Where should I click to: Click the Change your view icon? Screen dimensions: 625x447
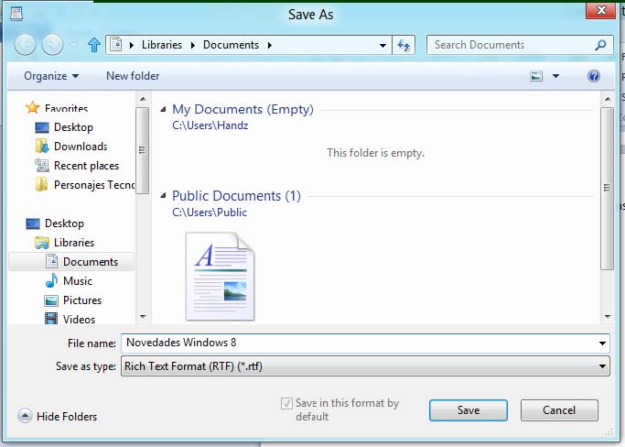coord(537,76)
